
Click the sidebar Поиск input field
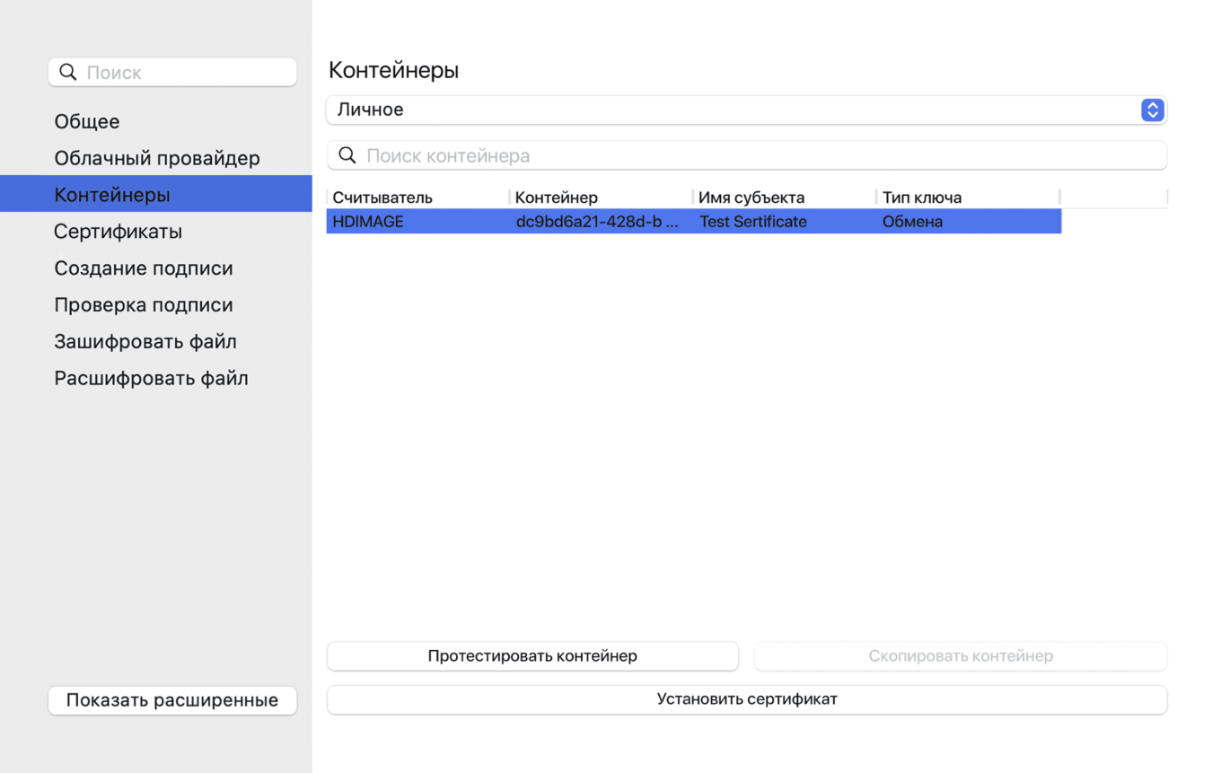187,72
